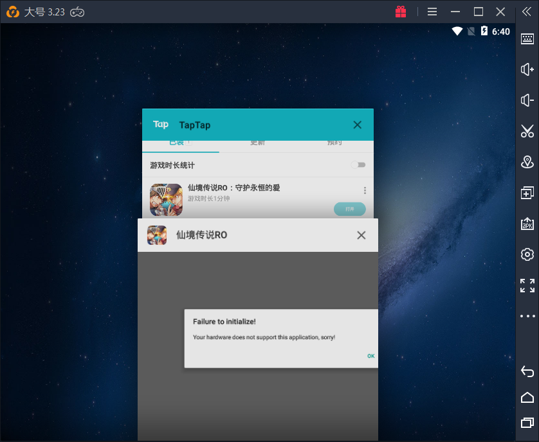Close the 仙境传说RO recent app card
Viewport: 539px width, 442px height.
(361, 235)
